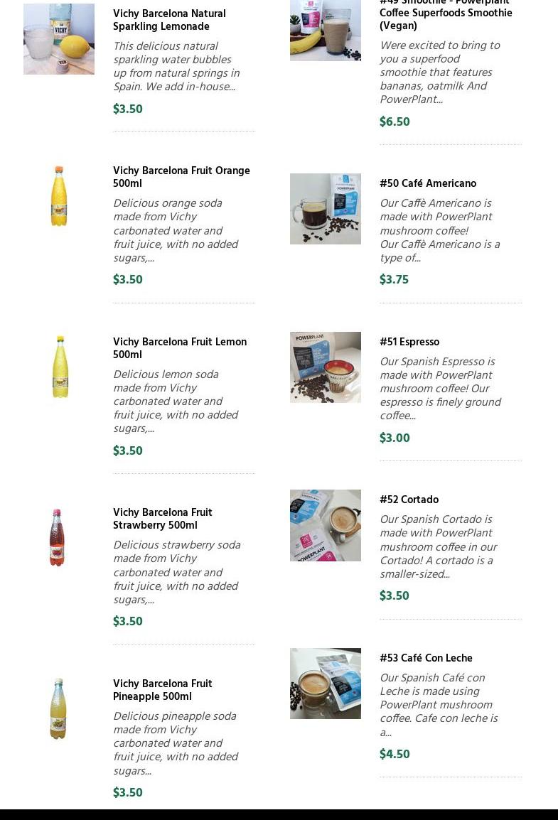Open Vichy Barcelona Natural Sparkling Lemonade title
This screenshot has width=558, height=820.
169,20
